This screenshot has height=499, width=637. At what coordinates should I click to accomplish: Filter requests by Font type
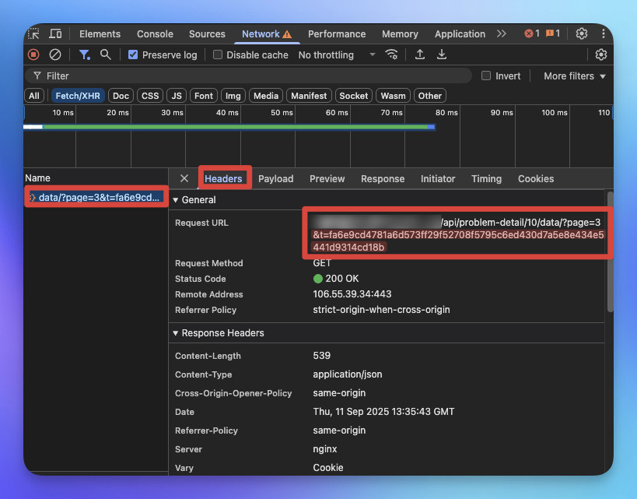coord(204,96)
